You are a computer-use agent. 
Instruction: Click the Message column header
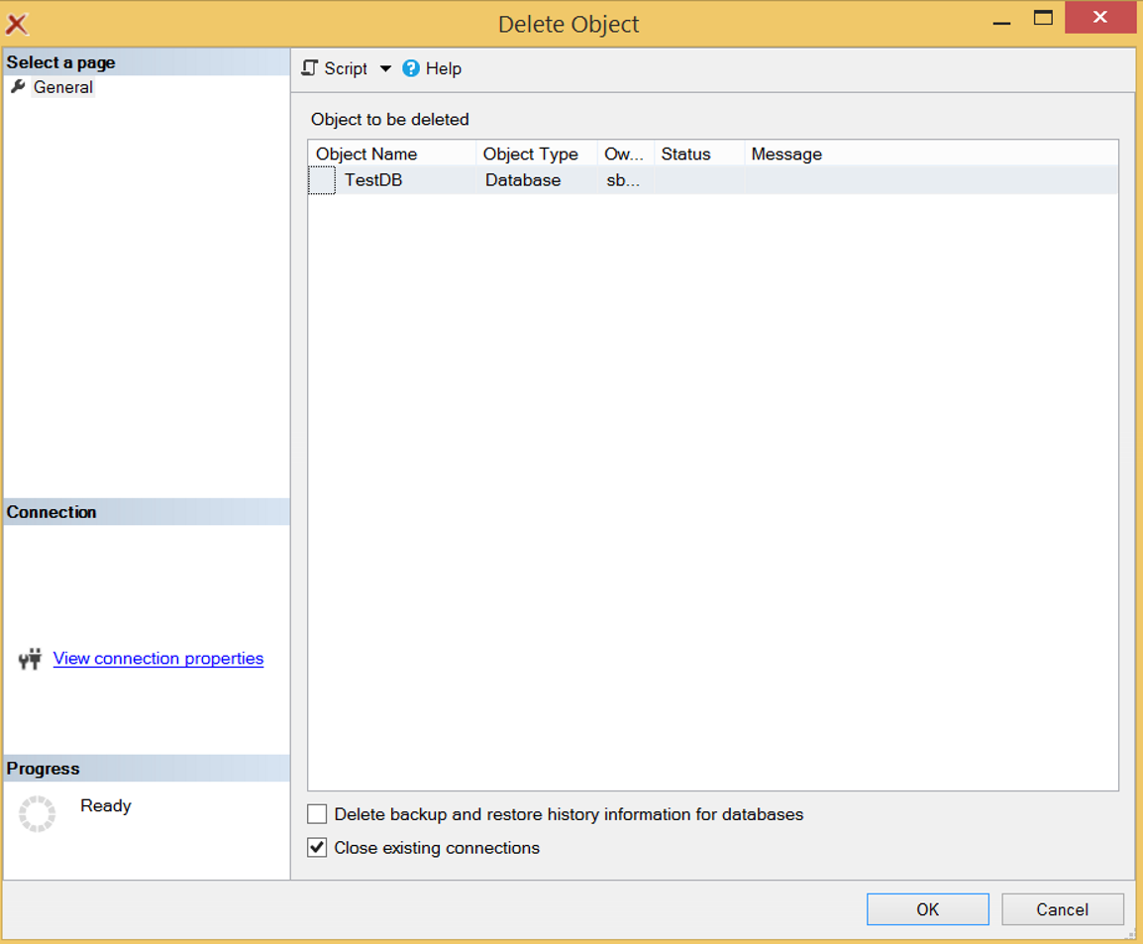click(x=931, y=154)
